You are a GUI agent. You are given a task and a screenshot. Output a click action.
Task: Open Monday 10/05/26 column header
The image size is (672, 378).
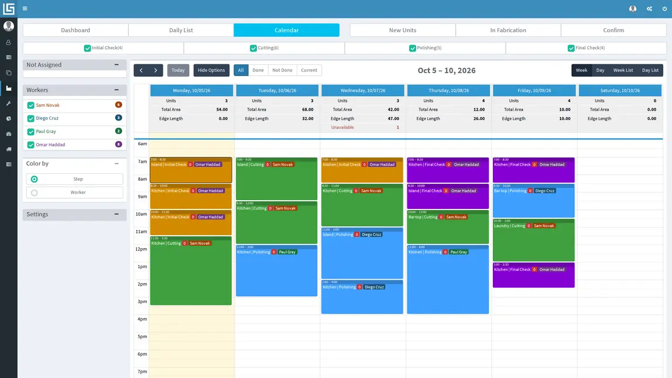[191, 91]
